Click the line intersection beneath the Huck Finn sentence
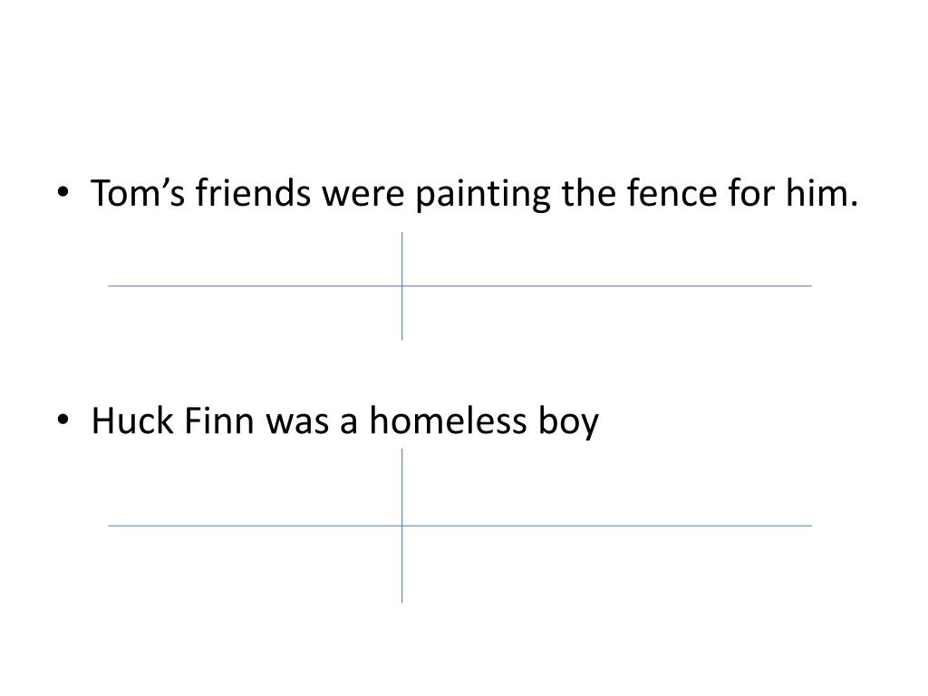 click(x=401, y=526)
